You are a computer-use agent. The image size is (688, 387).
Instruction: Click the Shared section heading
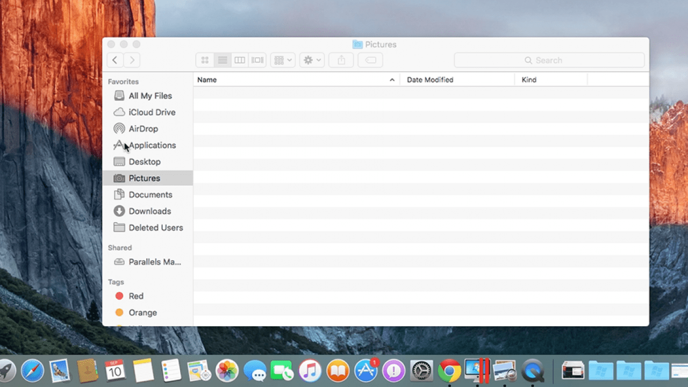coord(119,248)
